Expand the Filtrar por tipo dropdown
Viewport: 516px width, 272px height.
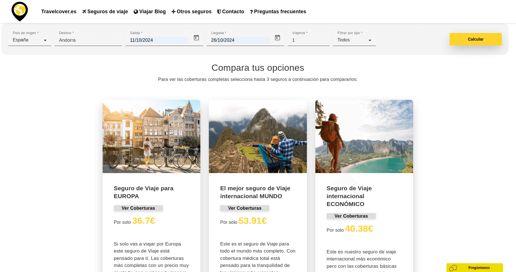pos(354,40)
